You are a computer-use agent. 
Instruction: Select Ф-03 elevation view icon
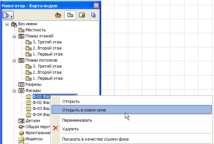pos(28,109)
